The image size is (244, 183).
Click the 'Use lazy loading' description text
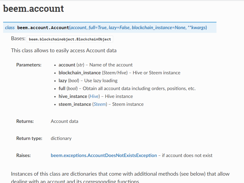[101, 81]
